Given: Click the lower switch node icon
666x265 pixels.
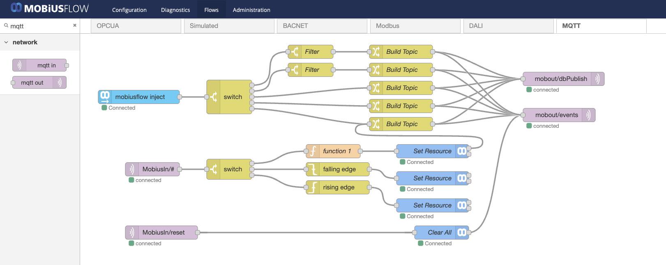Looking at the screenshot, I should coord(213,169).
